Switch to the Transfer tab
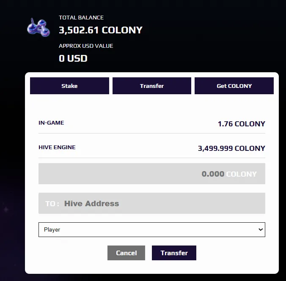The height and width of the screenshot is (281, 286). pos(152,86)
